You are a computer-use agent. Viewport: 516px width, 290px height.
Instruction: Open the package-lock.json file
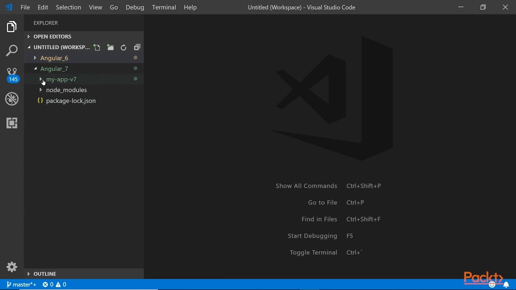pyautogui.click(x=71, y=101)
